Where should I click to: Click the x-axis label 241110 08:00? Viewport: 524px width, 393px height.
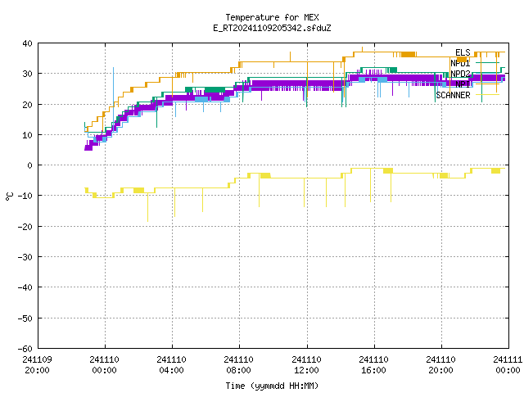click(x=238, y=365)
